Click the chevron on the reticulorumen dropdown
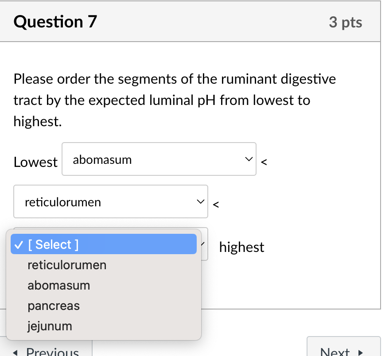This screenshot has width=389, height=356. point(200,201)
